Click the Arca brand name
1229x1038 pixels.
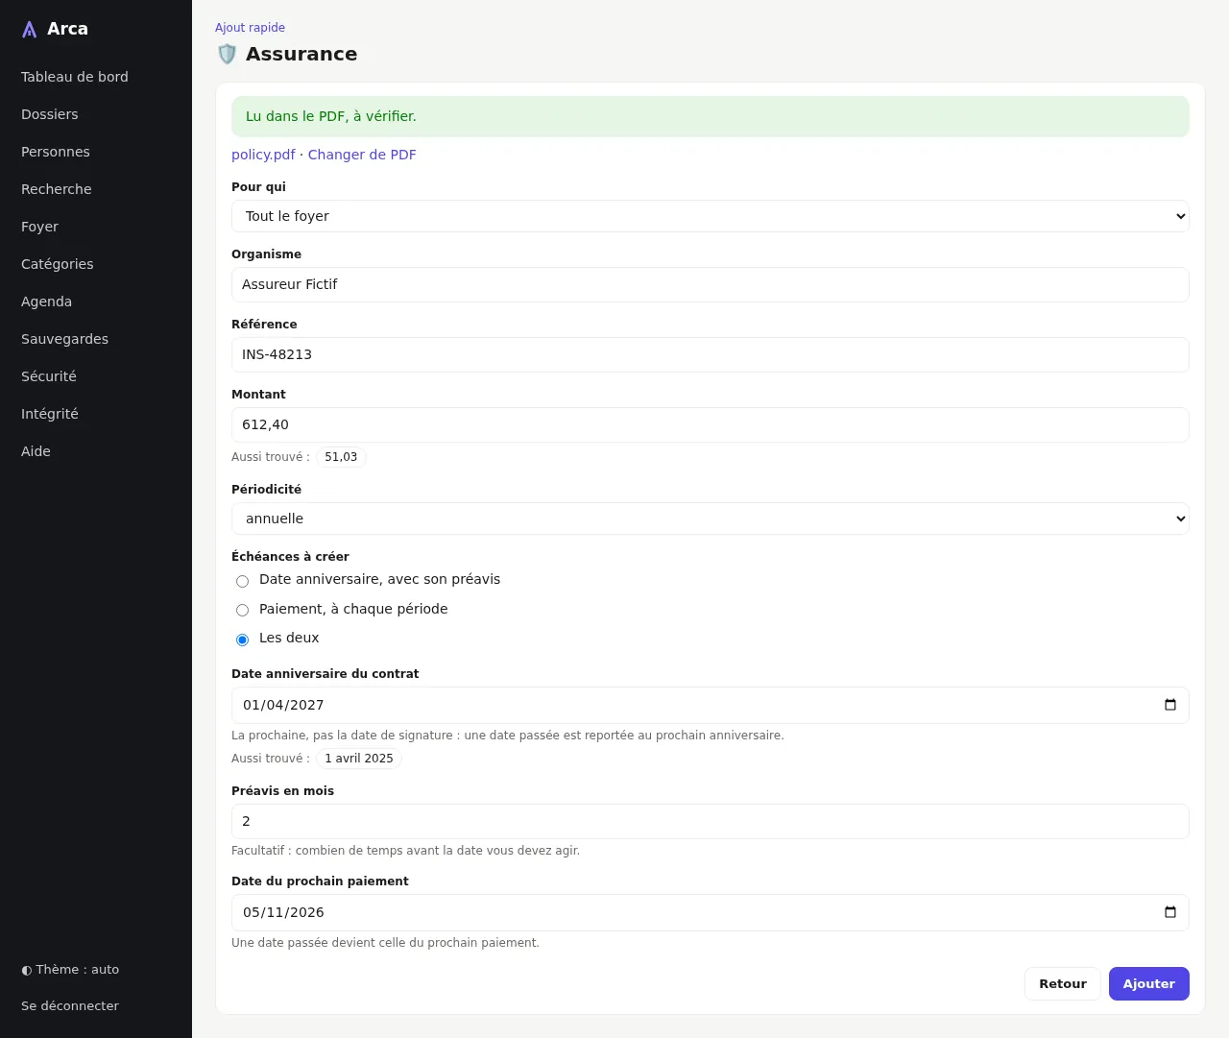pos(67,29)
